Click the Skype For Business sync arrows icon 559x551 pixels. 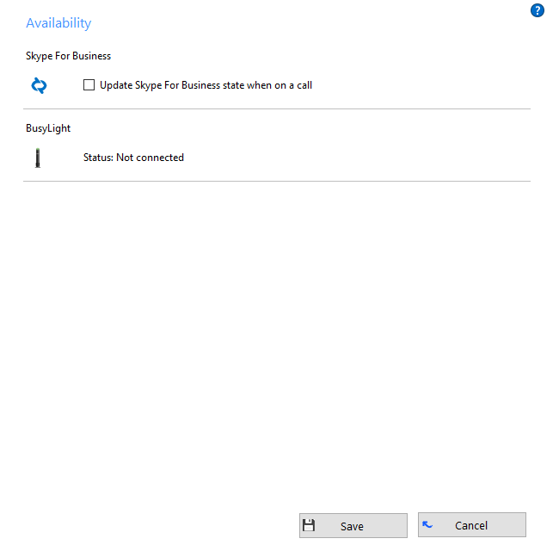(39, 85)
